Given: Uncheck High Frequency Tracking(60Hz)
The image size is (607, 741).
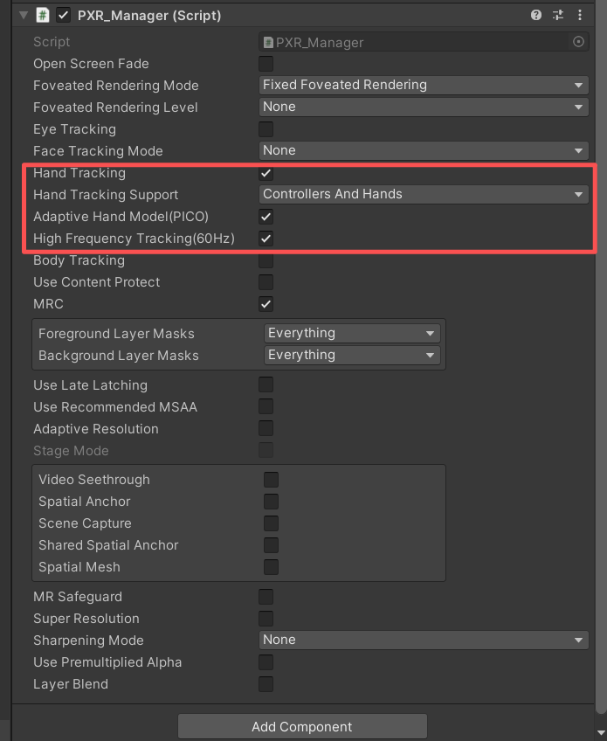Looking at the screenshot, I should (x=266, y=238).
